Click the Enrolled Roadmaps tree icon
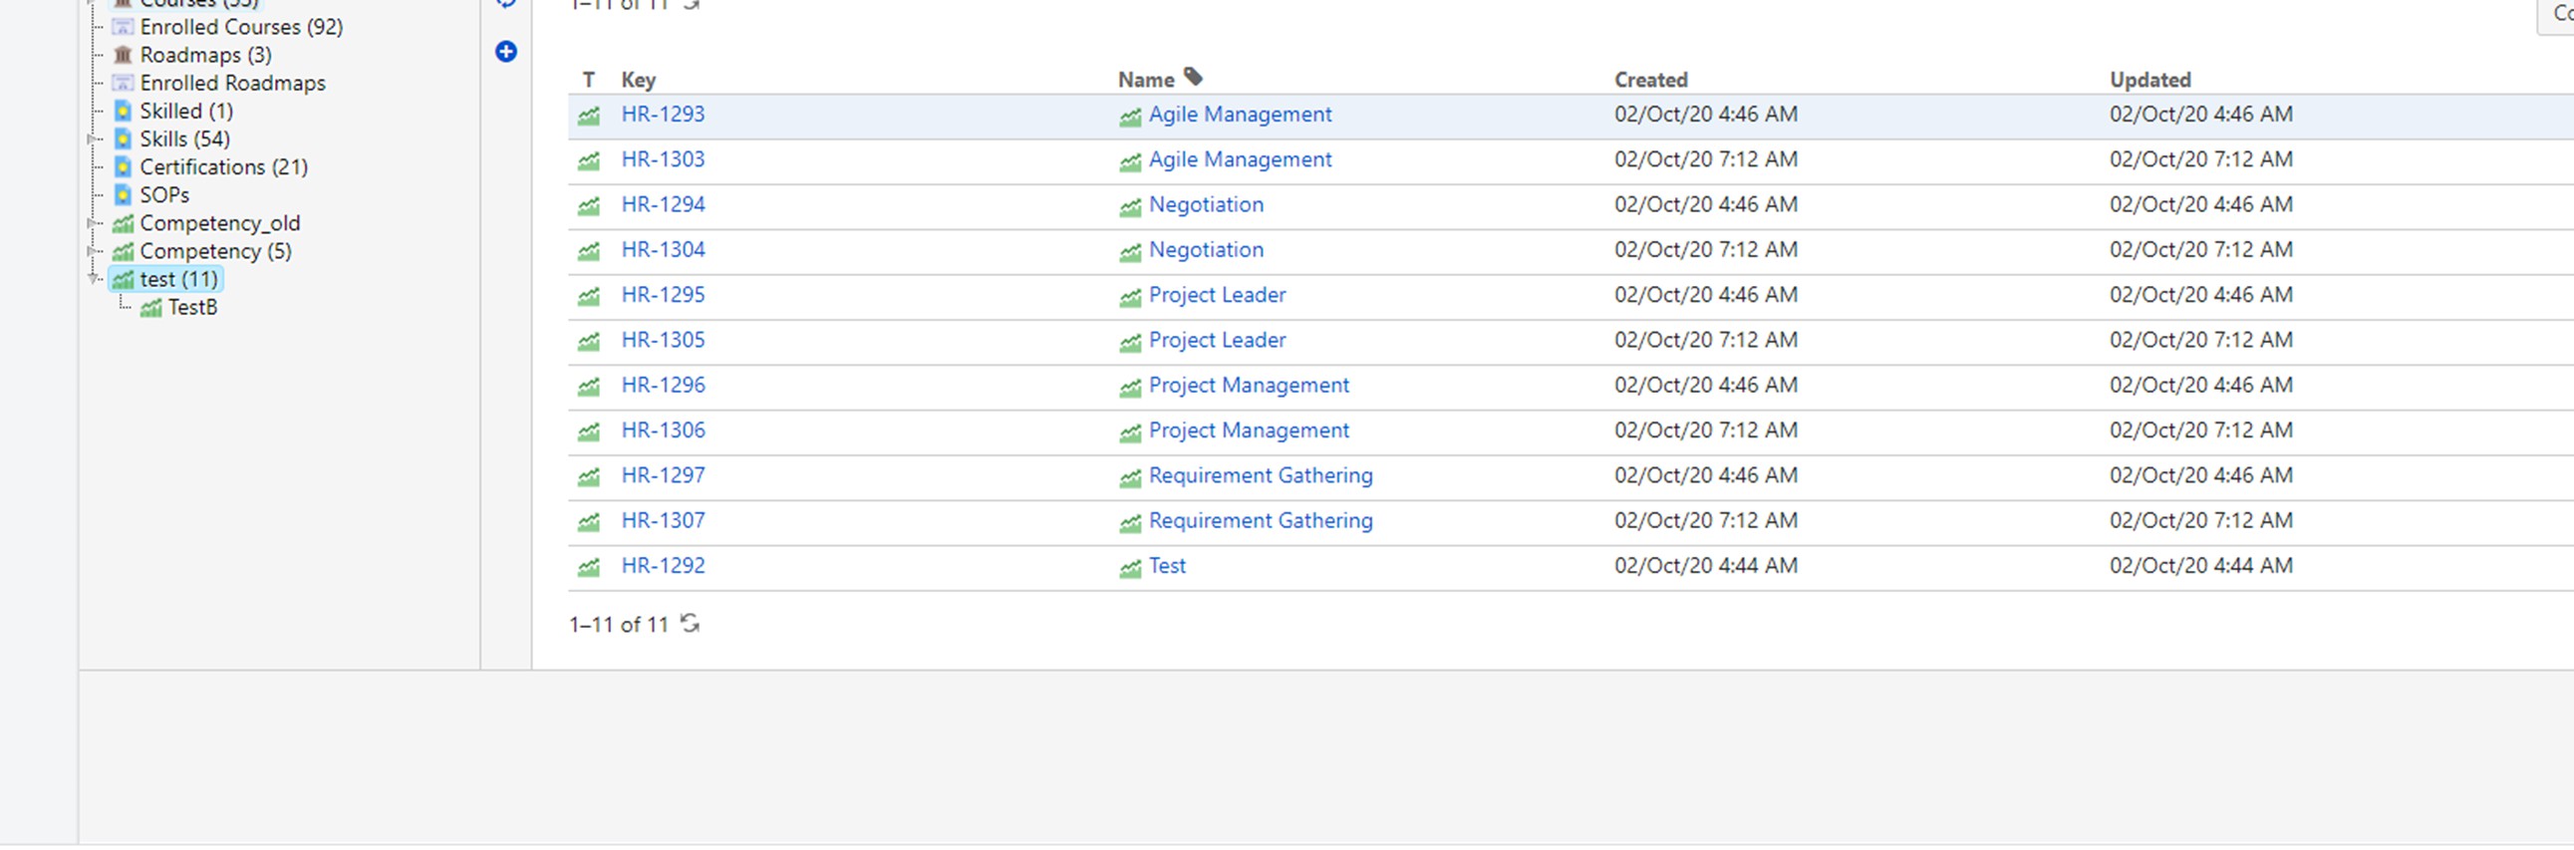2574x850 pixels. click(x=123, y=83)
